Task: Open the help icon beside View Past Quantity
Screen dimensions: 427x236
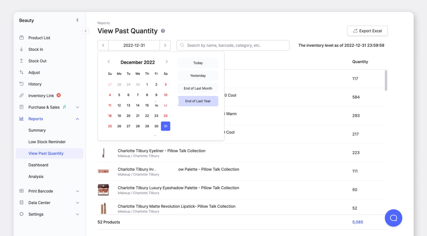Action: click(x=163, y=31)
